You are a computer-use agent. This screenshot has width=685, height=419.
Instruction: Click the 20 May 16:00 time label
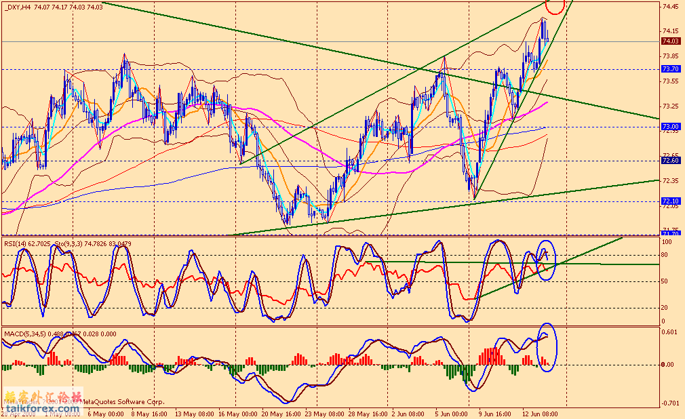(x=281, y=414)
